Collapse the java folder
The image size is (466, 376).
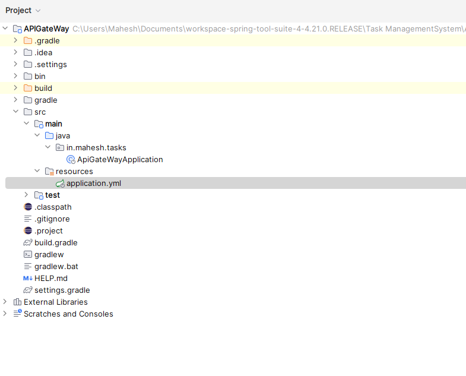point(37,135)
